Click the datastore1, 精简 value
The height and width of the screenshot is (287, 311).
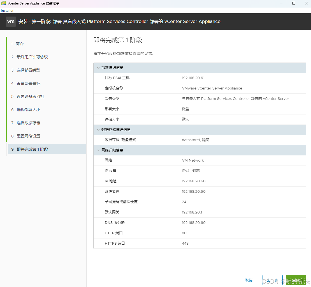coord(195,140)
